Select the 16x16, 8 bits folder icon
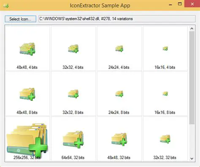Screen dimensions: 200x167 165,94
